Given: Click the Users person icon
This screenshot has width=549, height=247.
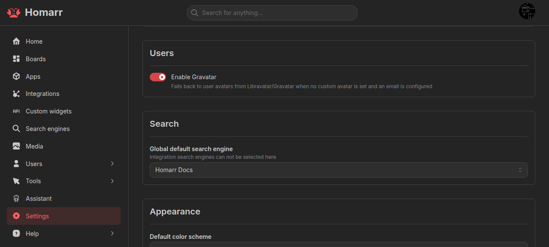Looking at the screenshot, I should (x=16, y=164).
